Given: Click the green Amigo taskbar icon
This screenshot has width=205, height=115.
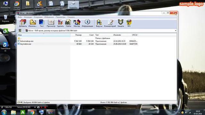Looking at the screenshot, I should (x=23, y=112).
